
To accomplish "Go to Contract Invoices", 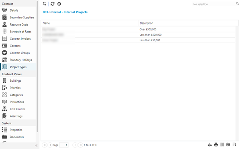I will [x=20, y=38].
